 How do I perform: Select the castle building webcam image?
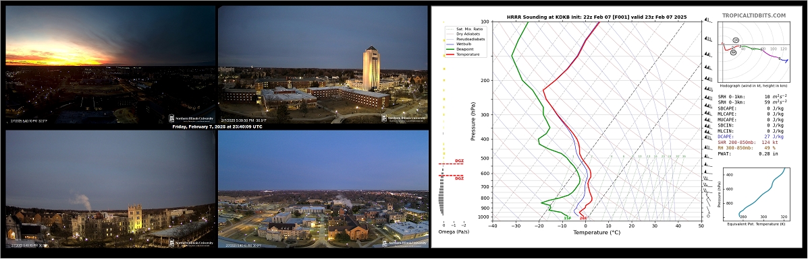coord(110,188)
